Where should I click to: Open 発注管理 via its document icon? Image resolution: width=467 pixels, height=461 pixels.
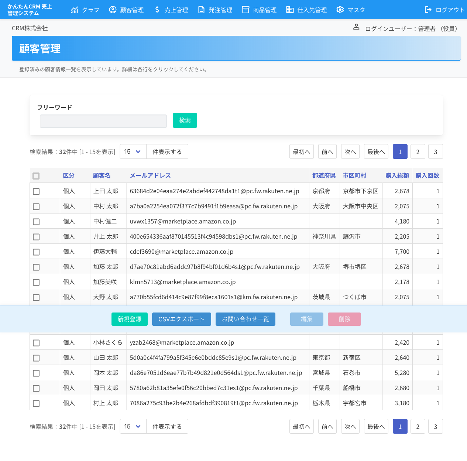(x=201, y=10)
